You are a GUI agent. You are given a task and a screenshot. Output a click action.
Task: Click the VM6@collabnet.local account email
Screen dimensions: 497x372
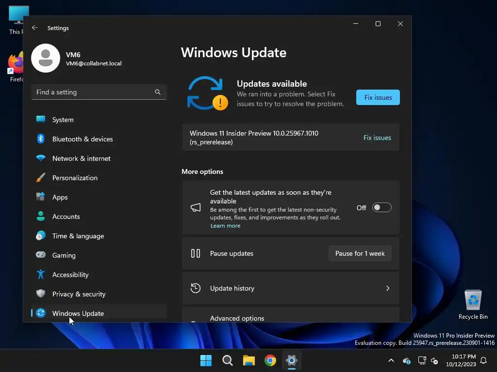(94, 63)
